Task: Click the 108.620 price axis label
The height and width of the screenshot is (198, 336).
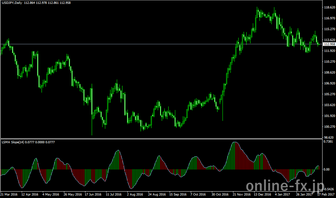Action: [x=329, y=73]
